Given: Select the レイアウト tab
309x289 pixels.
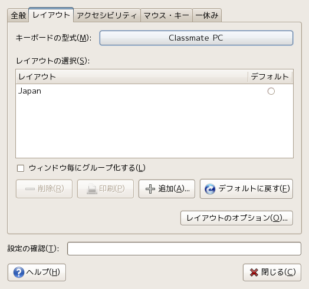Looking at the screenshot, I should 51,15.
